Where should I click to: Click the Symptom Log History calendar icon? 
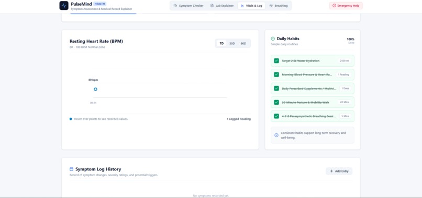[x=71, y=169]
